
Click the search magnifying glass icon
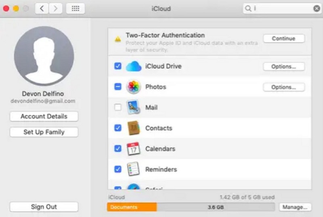248,8
